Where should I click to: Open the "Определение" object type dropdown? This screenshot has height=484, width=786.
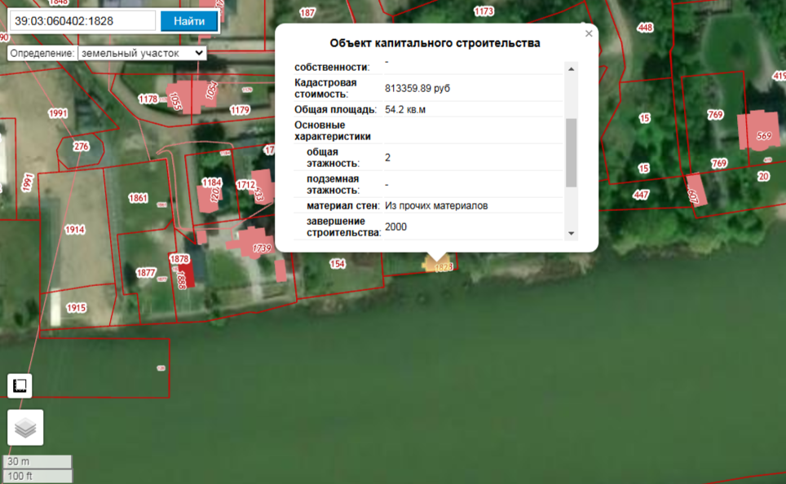[x=142, y=53]
